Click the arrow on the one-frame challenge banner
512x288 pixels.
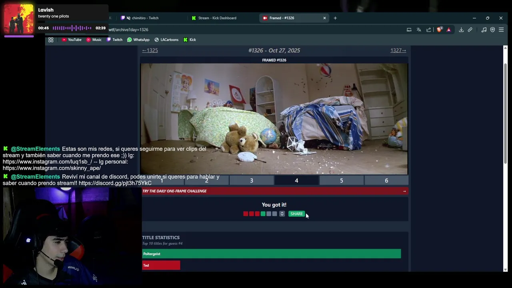404,191
